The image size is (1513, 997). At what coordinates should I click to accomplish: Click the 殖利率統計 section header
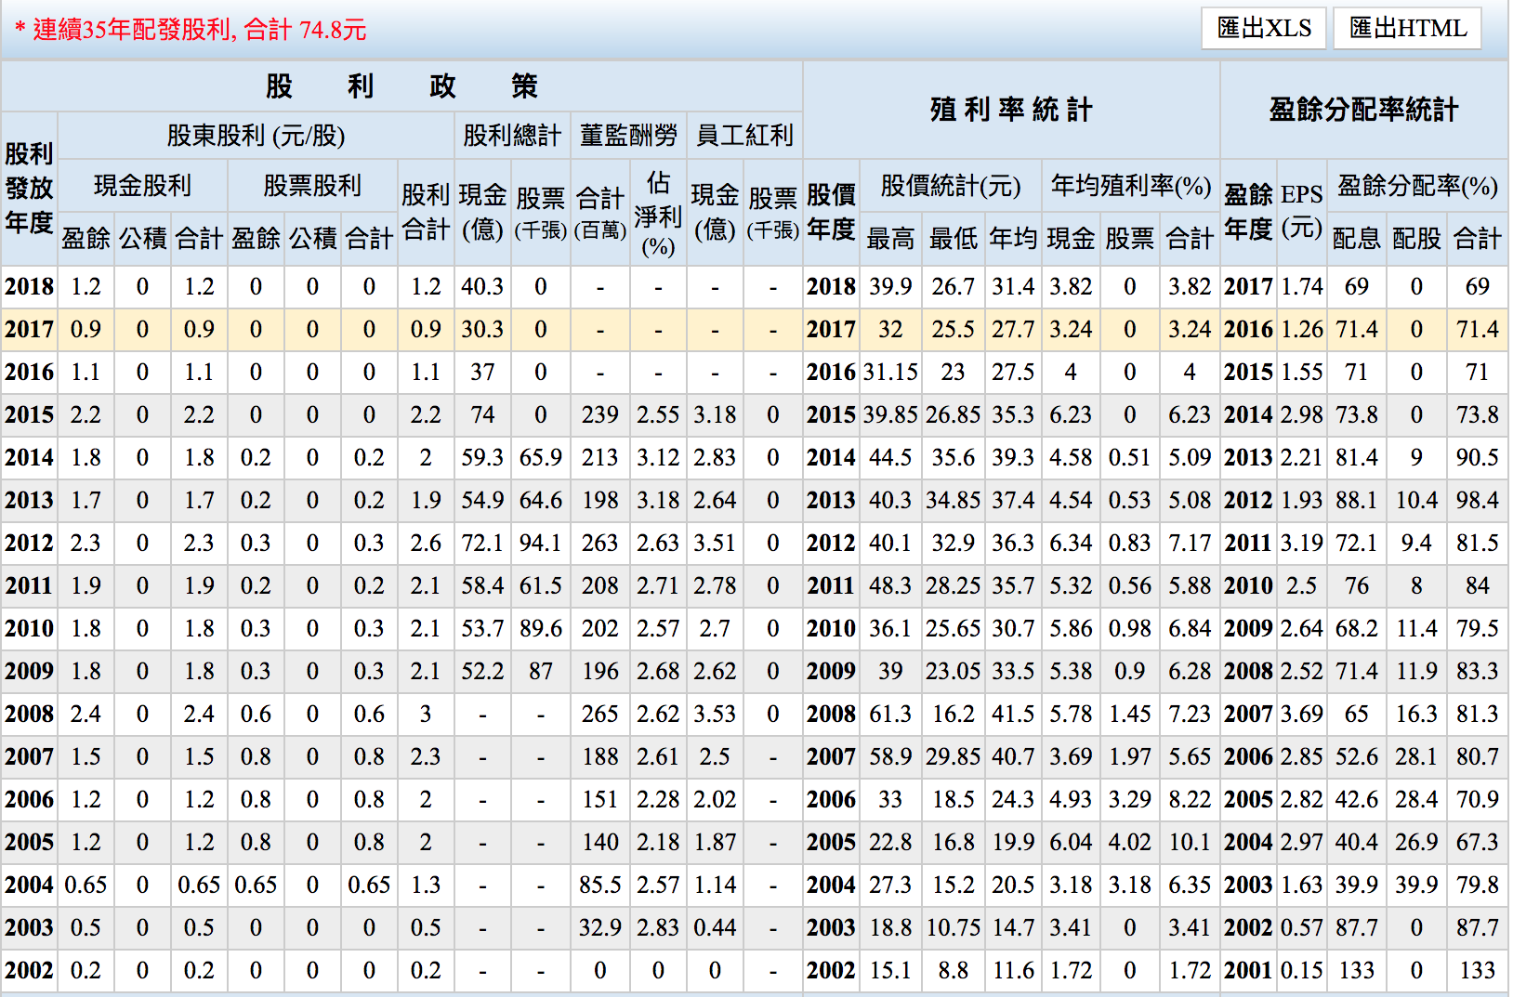pos(1011,110)
